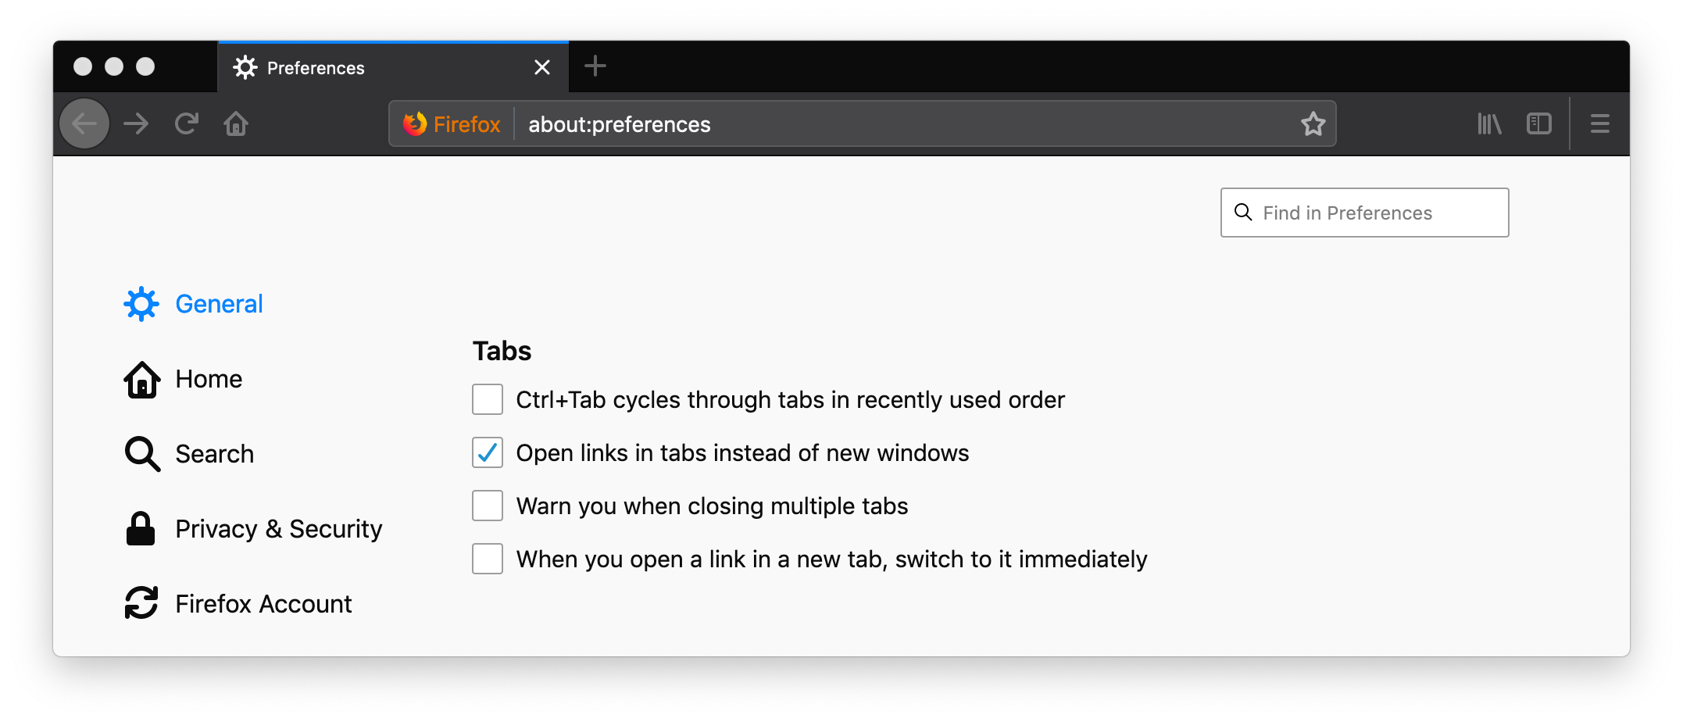
Task: Enable warning when closing multiple tabs
Action: click(x=488, y=506)
